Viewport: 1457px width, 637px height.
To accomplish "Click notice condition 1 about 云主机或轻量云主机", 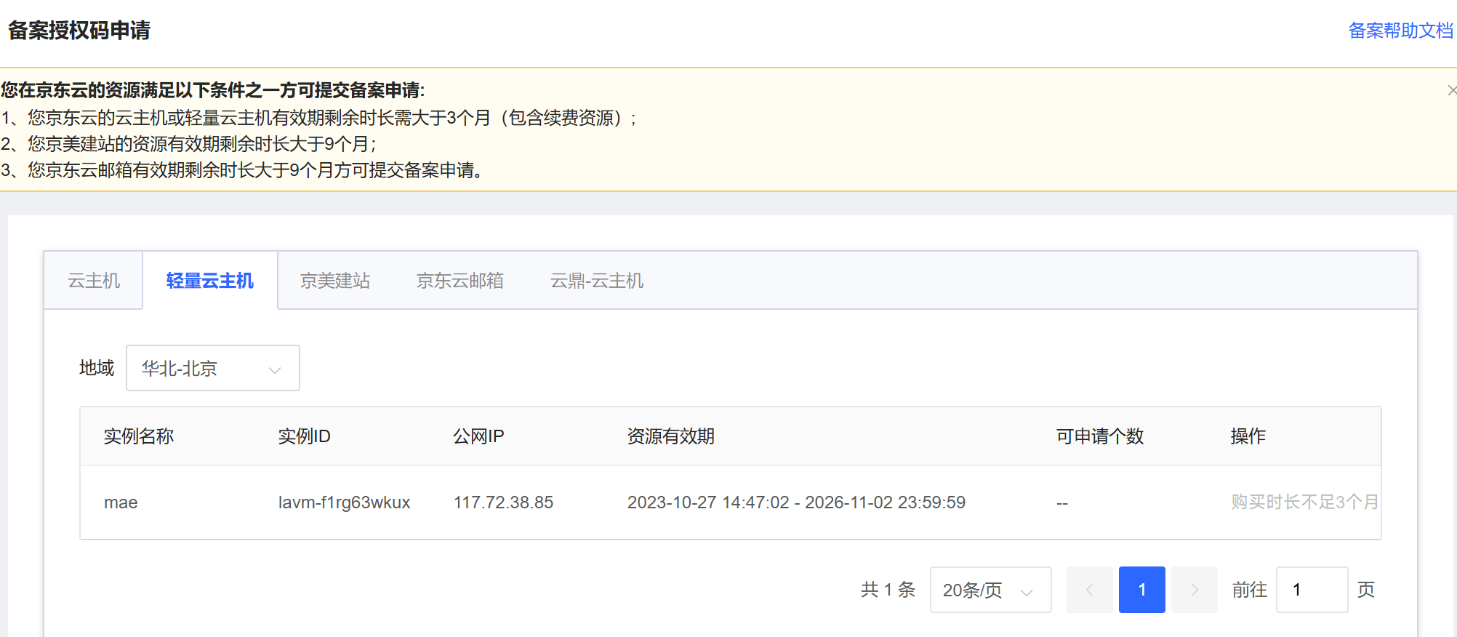I will tap(318, 118).
